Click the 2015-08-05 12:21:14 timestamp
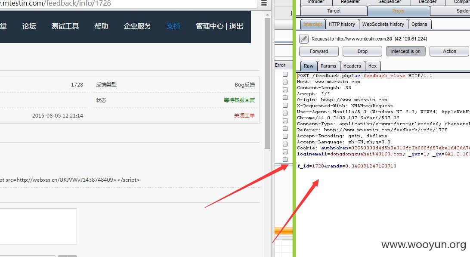470x257 pixels. pos(58,115)
